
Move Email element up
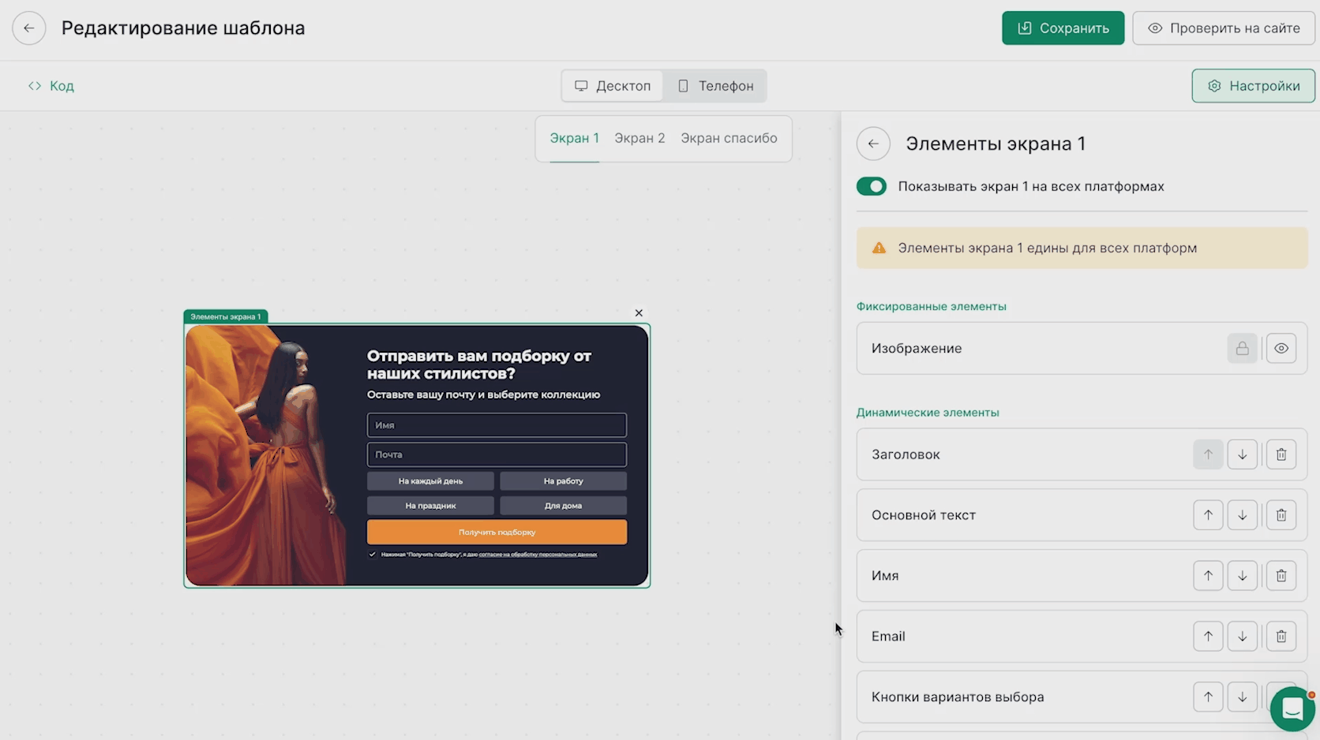click(x=1208, y=636)
